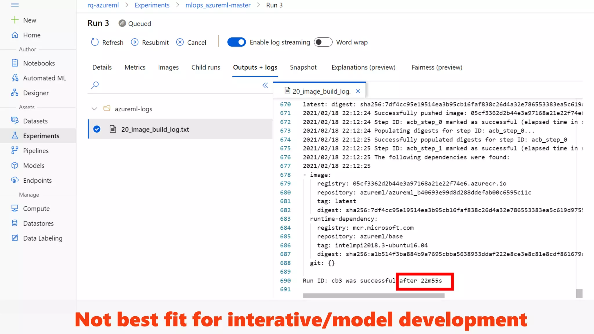594x334 pixels.
Task: Collapse the file tree panel
Action: pyautogui.click(x=265, y=85)
